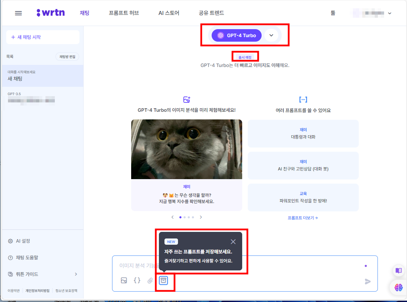Image resolution: width=407 pixels, height=302 pixels.
Task: Click the prompt brackets icon above heading
Action: point(303,100)
